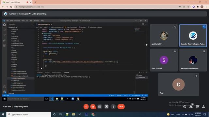Click the split editor icon in VS Code

(143, 24)
